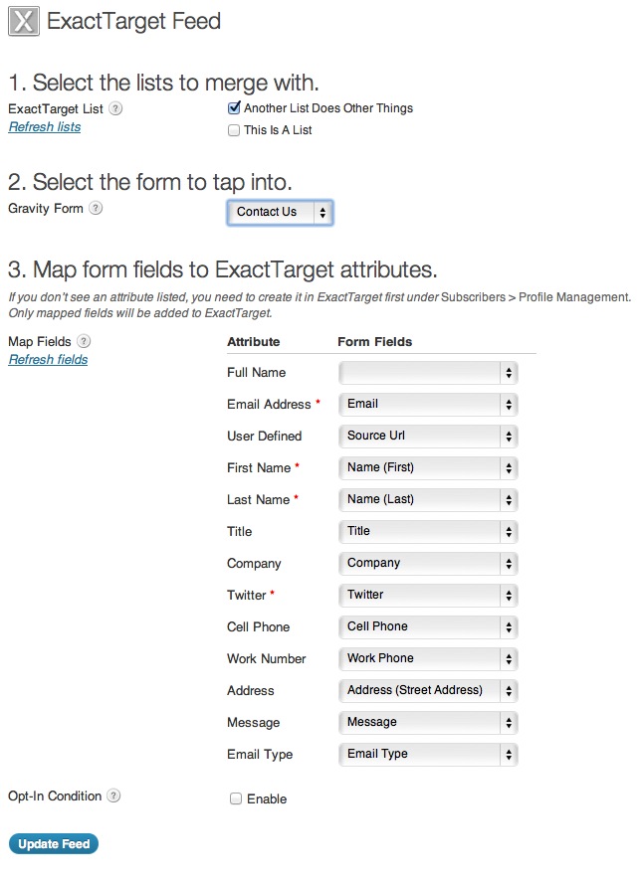Click the Refresh fields link
641x883 pixels.
pos(48,360)
